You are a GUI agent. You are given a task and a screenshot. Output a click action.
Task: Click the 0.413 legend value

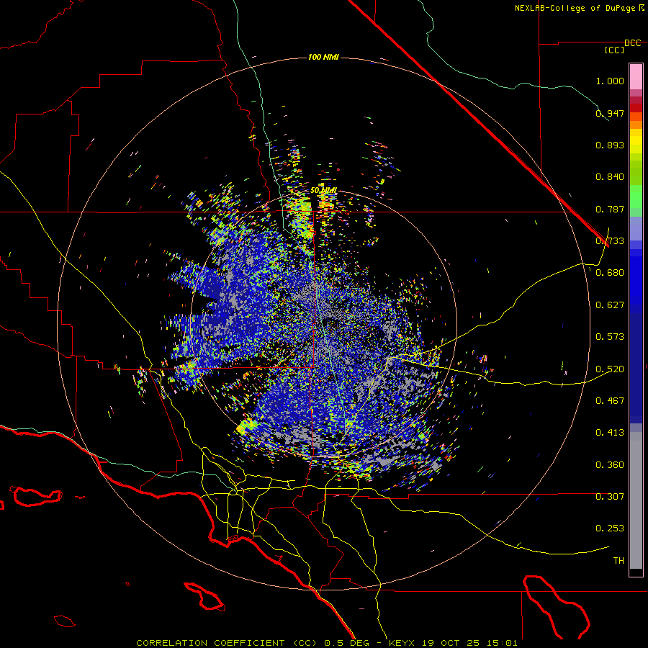[610, 433]
